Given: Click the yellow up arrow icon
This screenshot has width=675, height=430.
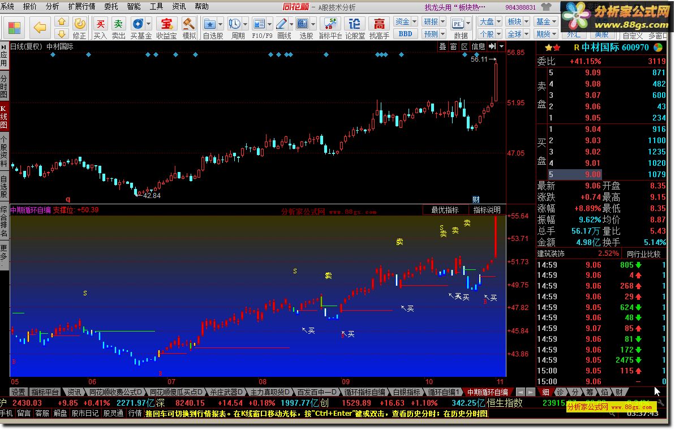Looking at the screenshot, I should tap(62, 21).
